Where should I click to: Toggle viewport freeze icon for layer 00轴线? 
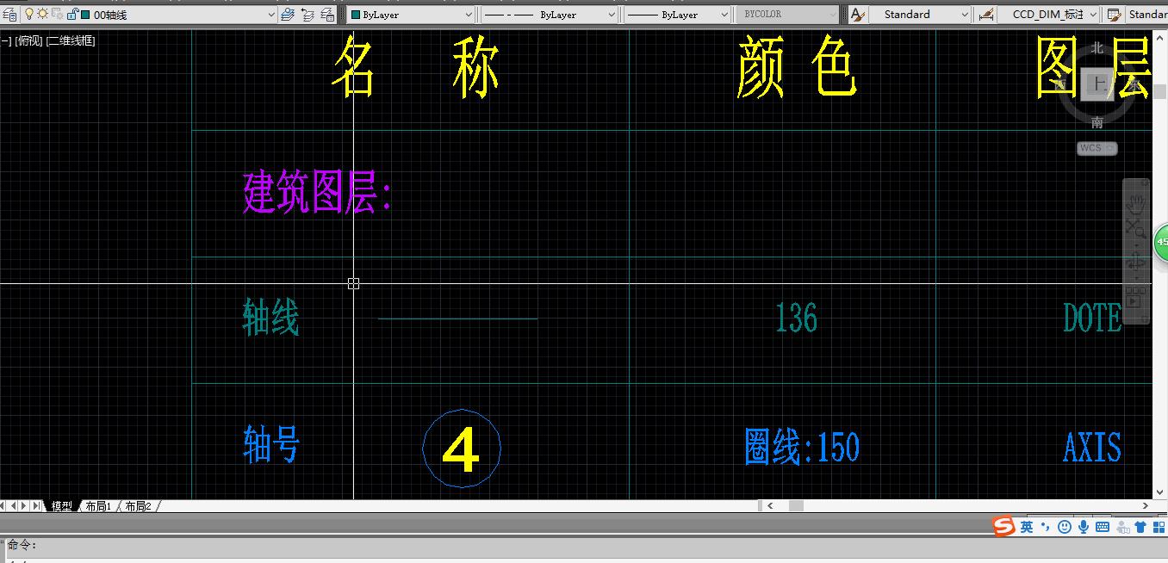pyautogui.click(x=57, y=14)
